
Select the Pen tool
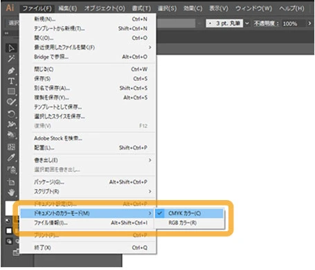tap(11, 71)
